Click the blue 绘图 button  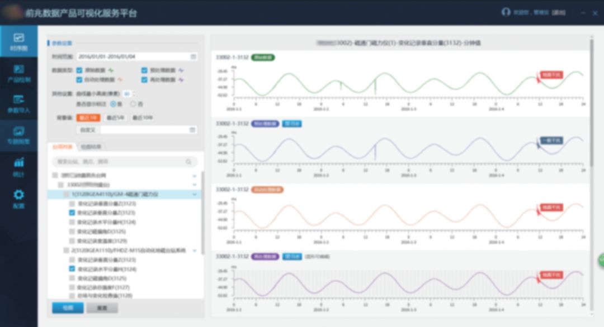pyautogui.click(x=68, y=308)
